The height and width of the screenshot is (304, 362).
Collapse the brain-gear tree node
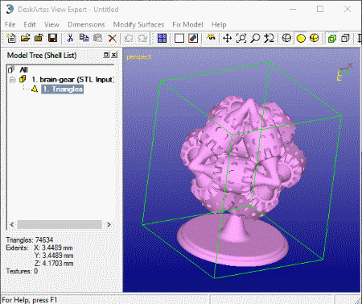coord(12,80)
